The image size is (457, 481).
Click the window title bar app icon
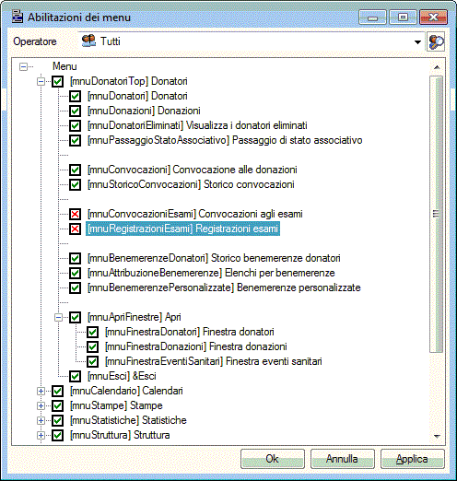click(x=18, y=17)
